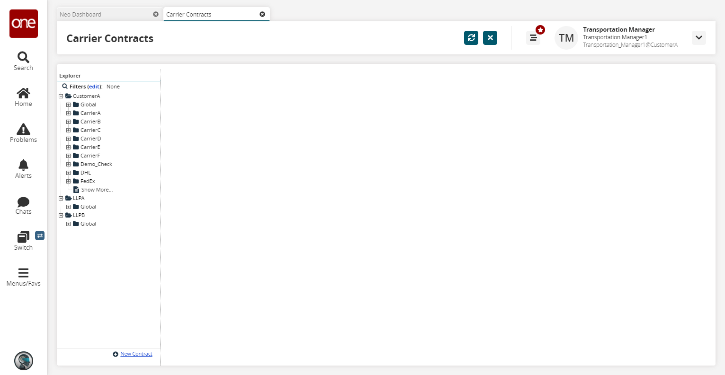Screen dimensions: 725x375
Task: Open the user profile dropdown arrow
Action: [x=699, y=38]
